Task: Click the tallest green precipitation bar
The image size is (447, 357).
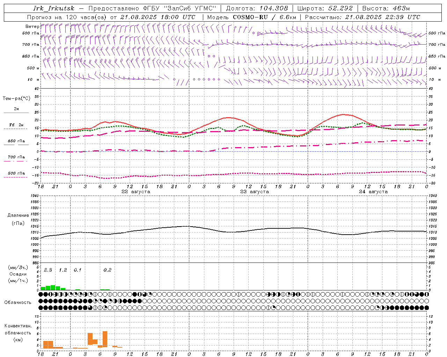Action: [x=53, y=288]
